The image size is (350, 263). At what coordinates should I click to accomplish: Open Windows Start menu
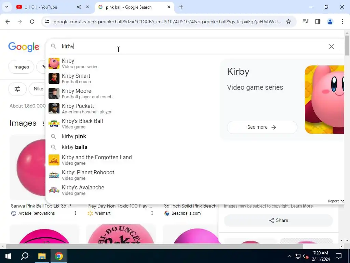[x=8, y=256]
